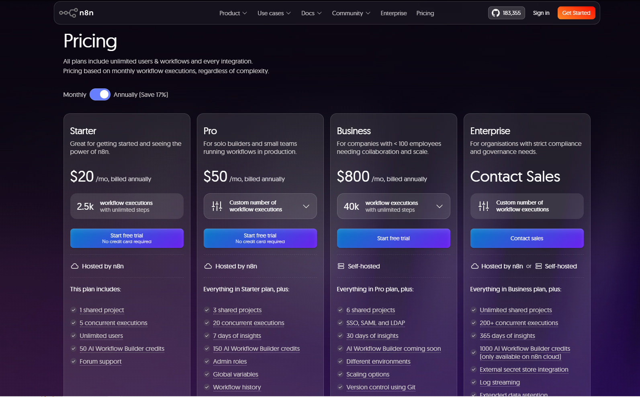Click the cloud icon in Enterprise hosting row
Viewport: 640px width, 397px height.
pyautogui.click(x=475, y=266)
